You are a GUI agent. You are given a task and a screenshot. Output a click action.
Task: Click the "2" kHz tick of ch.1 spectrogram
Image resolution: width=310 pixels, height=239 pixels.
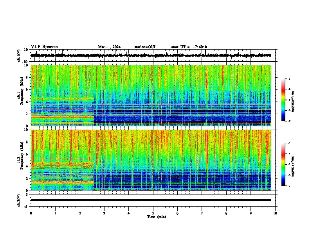(x=27, y=114)
